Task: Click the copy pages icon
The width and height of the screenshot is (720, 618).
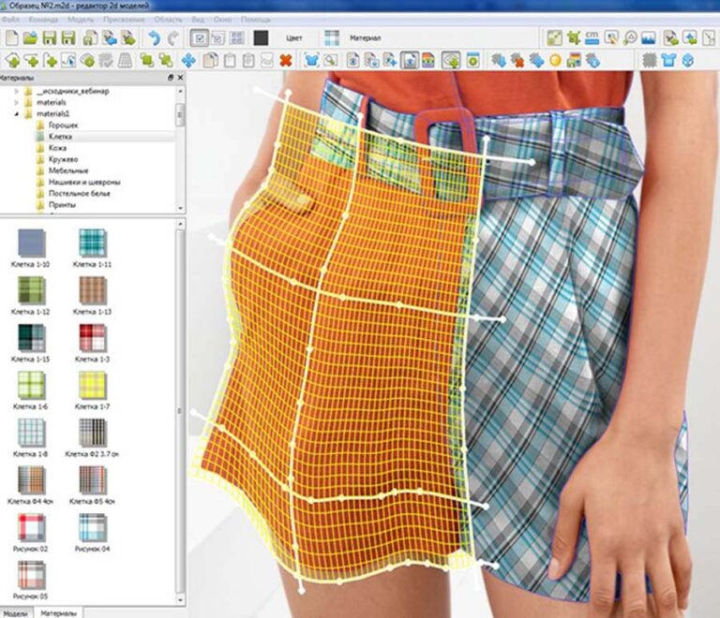Action: 211,60
